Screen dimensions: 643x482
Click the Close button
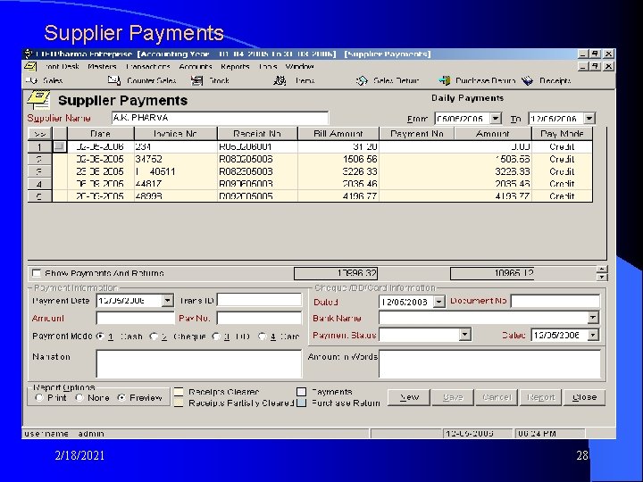584,397
